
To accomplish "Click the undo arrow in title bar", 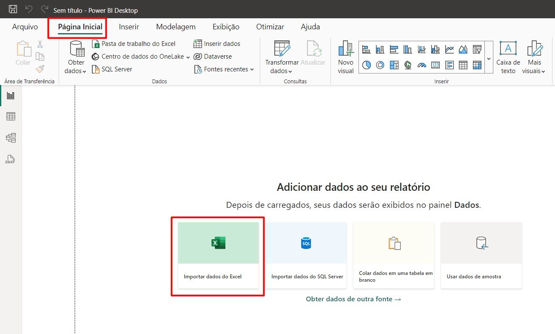I will pos(29,9).
